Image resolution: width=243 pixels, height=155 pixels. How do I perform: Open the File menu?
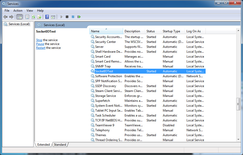click(7, 11)
